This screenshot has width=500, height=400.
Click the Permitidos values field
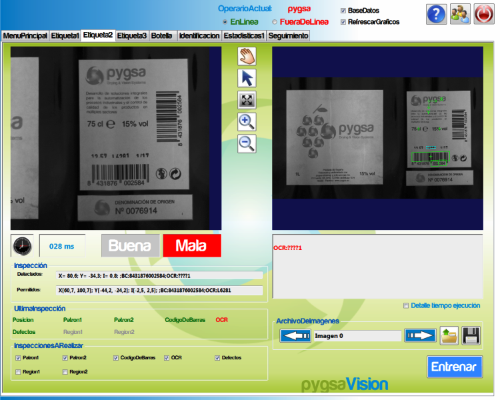(x=159, y=290)
